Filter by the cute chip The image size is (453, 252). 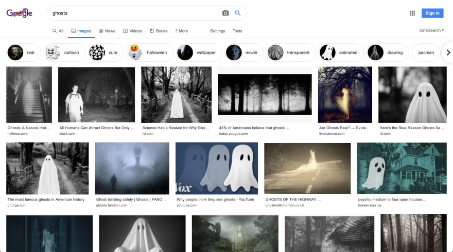(x=106, y=52)
